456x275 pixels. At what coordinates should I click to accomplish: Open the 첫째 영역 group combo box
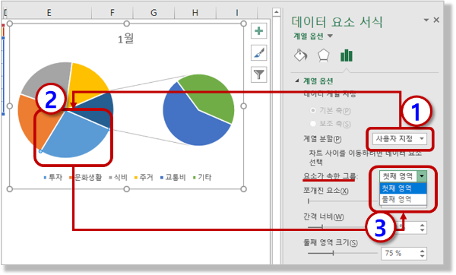tap(403, 176)
